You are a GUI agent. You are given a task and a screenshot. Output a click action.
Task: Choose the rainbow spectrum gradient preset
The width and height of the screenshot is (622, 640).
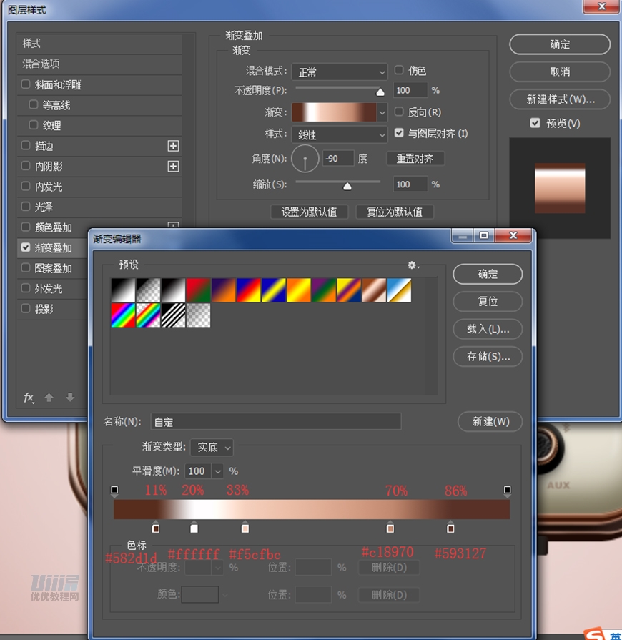(x=123, y=315)
